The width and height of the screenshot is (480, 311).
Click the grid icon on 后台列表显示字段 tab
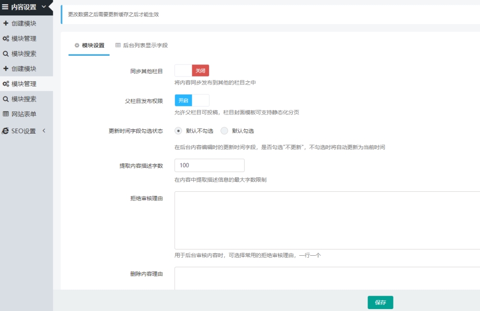[x=118, y=45]
